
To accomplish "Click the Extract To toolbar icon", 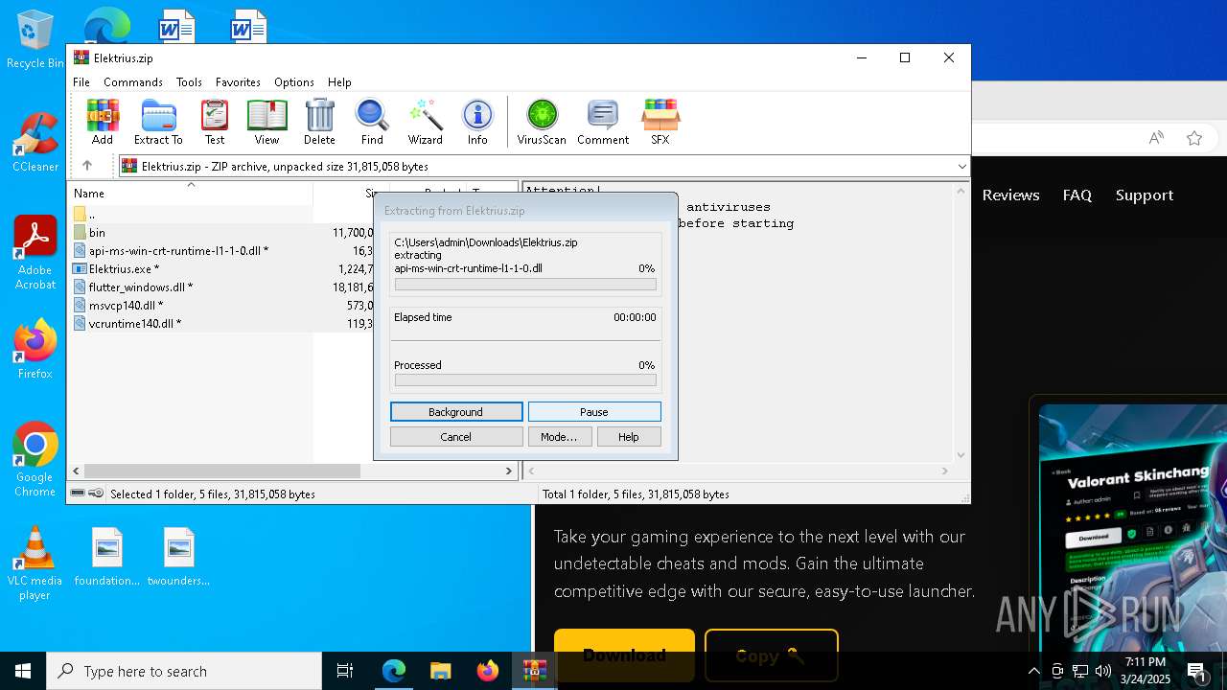I will tap(158, 122).
